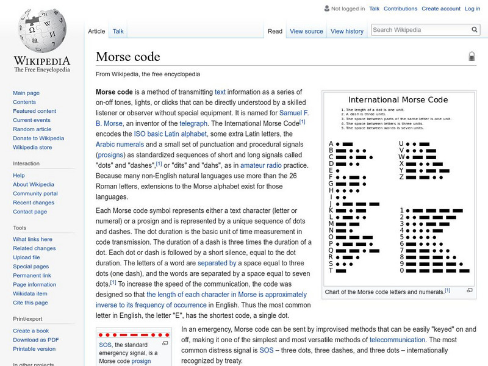The height and width of the screenshot is (366, 488).
Task: Select the View source tab
Action: (306, 31)
